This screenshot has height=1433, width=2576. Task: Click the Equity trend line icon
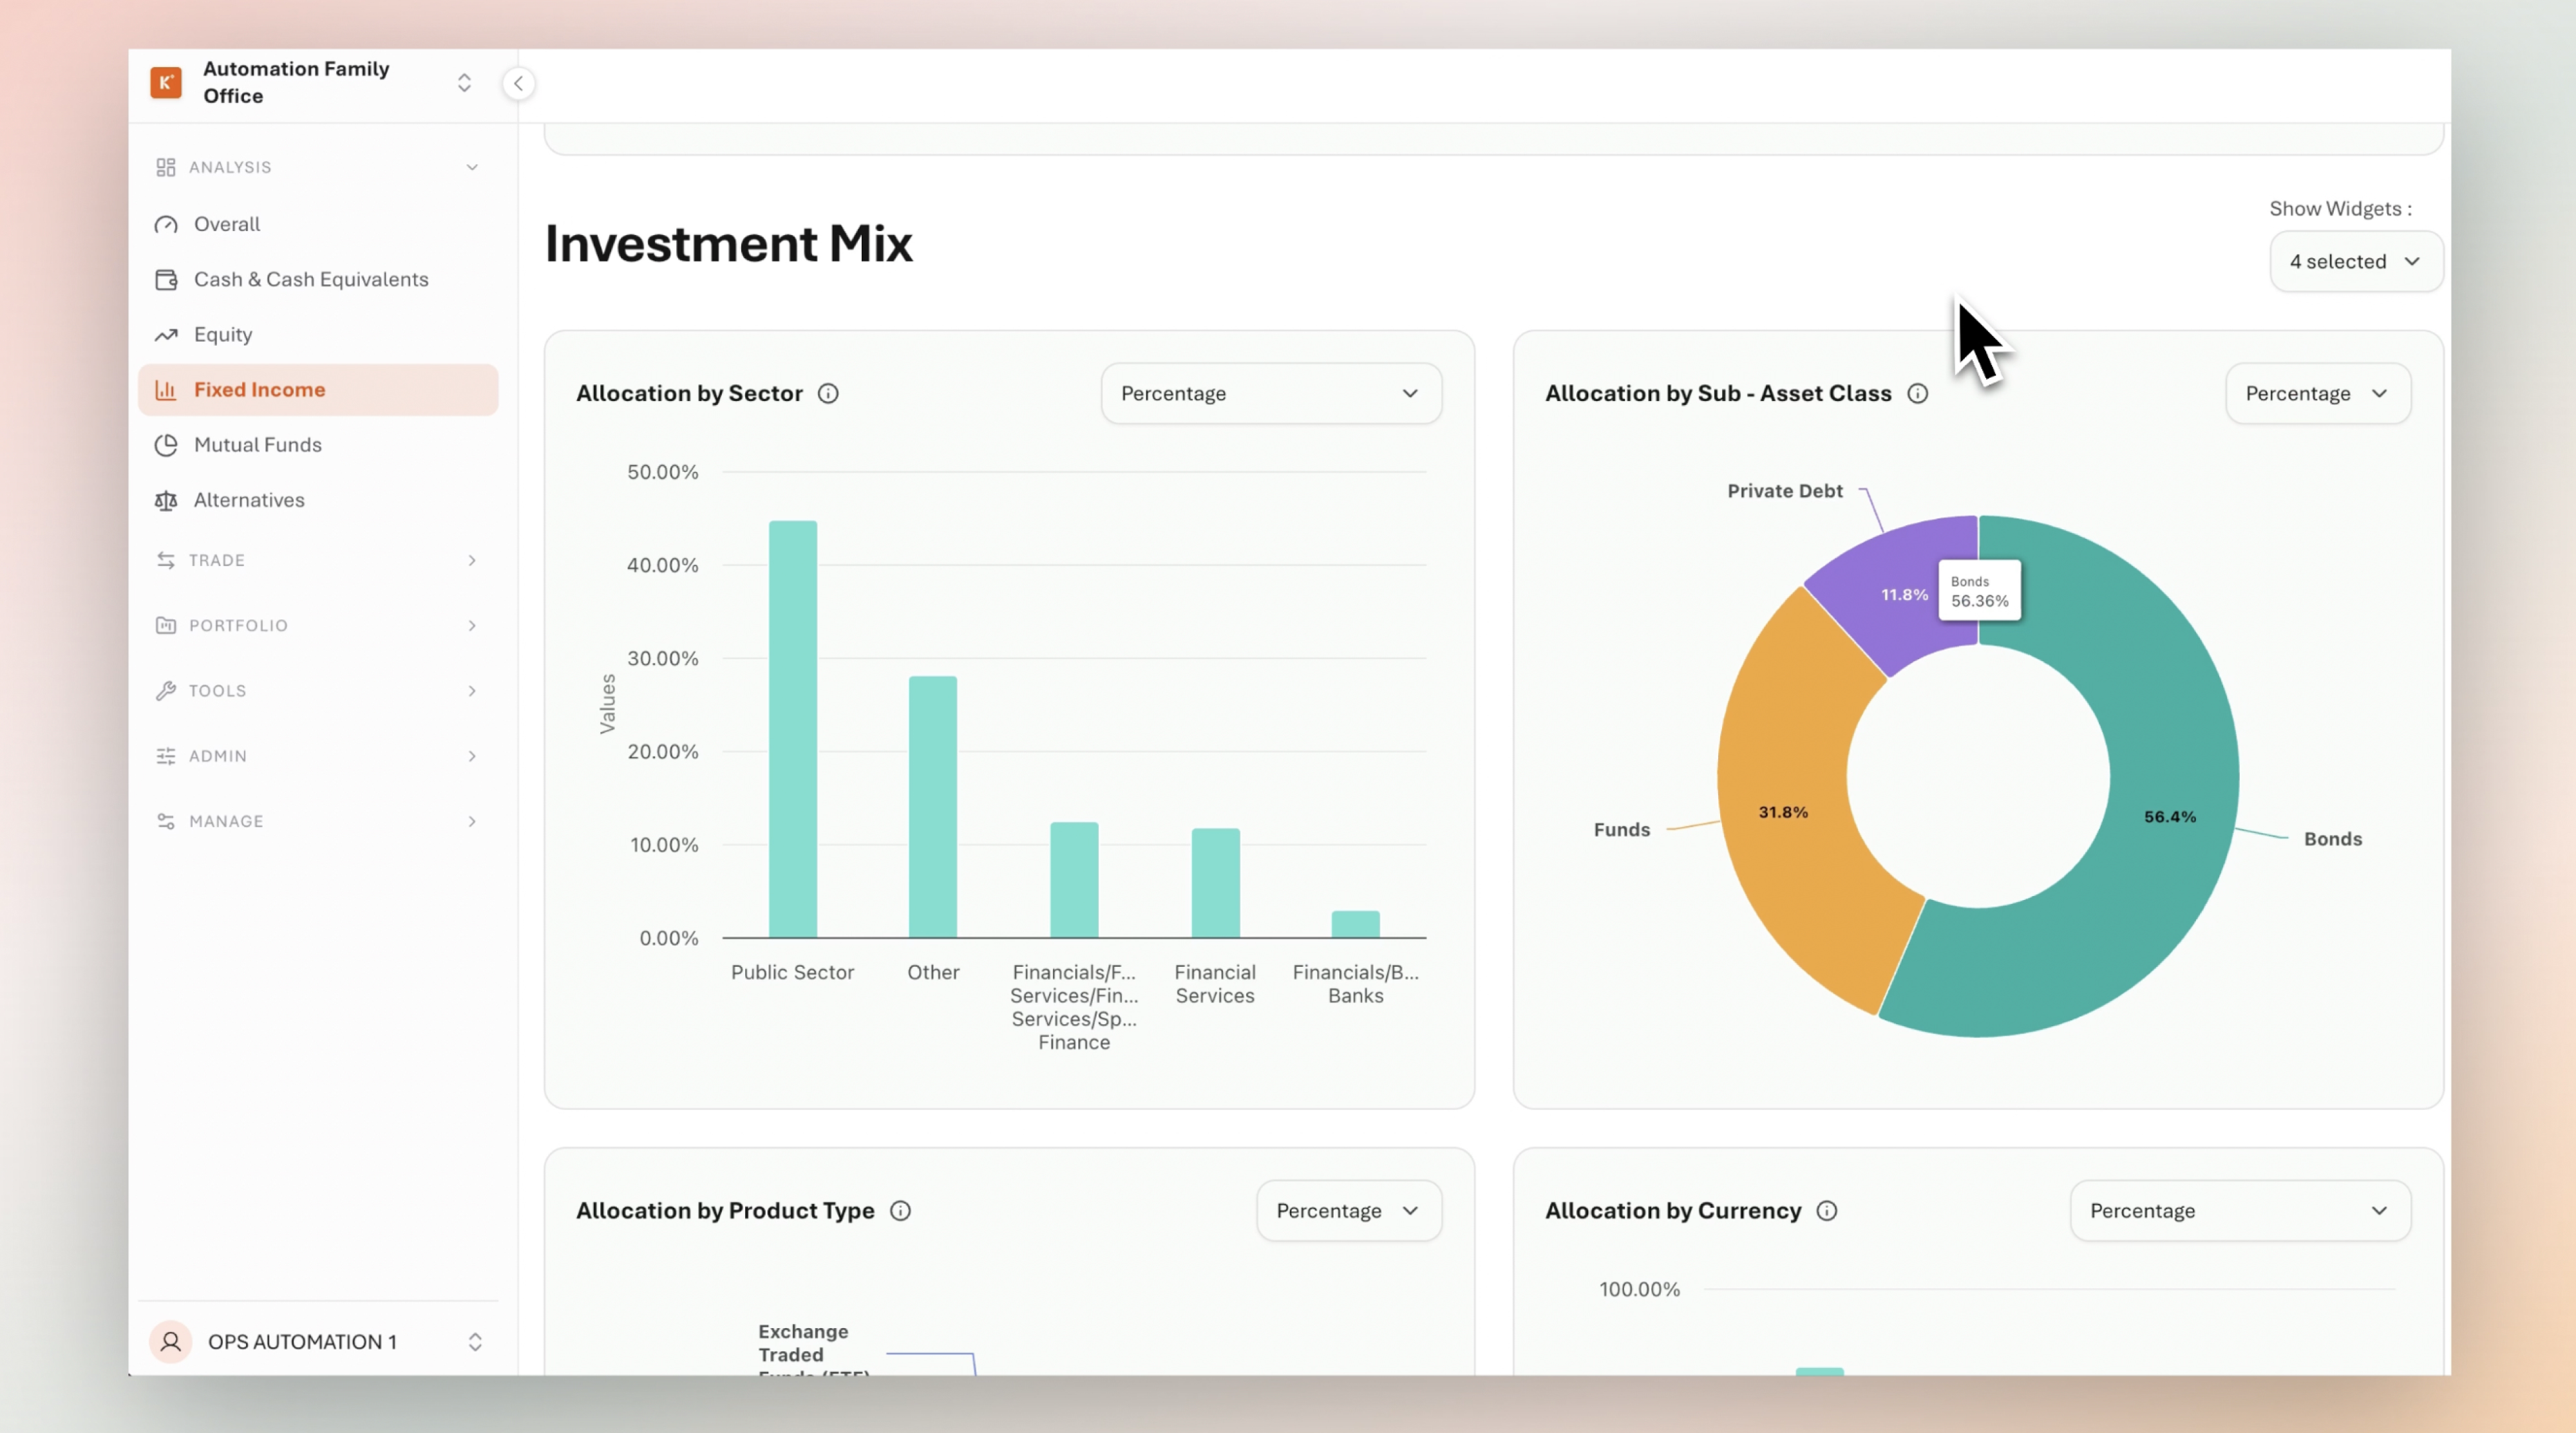pyautogui.click(x=166, y=335)
